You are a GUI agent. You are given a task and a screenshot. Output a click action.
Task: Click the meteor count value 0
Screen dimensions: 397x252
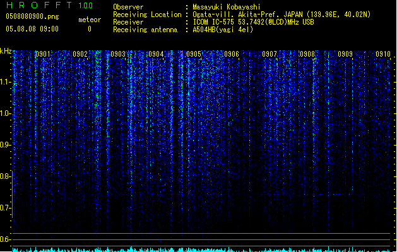pos(90,29)
